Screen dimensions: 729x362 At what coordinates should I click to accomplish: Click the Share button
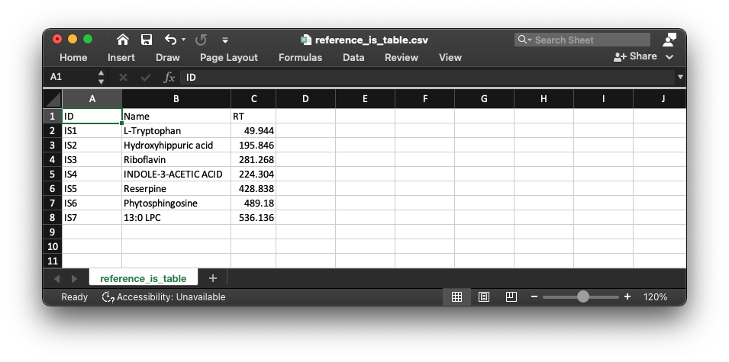point(636,56)
